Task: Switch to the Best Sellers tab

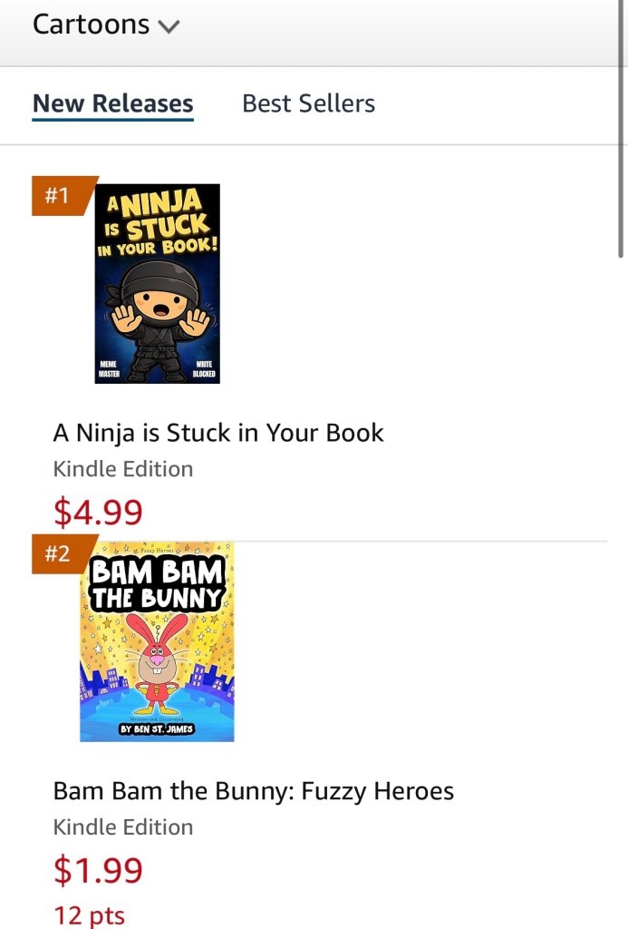Action: (x=308, y=103)
